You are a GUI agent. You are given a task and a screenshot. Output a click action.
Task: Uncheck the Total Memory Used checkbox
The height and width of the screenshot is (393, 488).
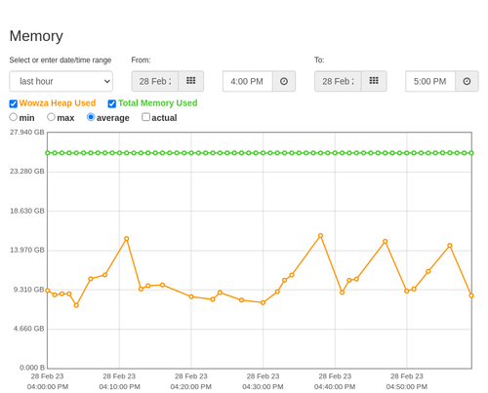click(x=112, y=103)
